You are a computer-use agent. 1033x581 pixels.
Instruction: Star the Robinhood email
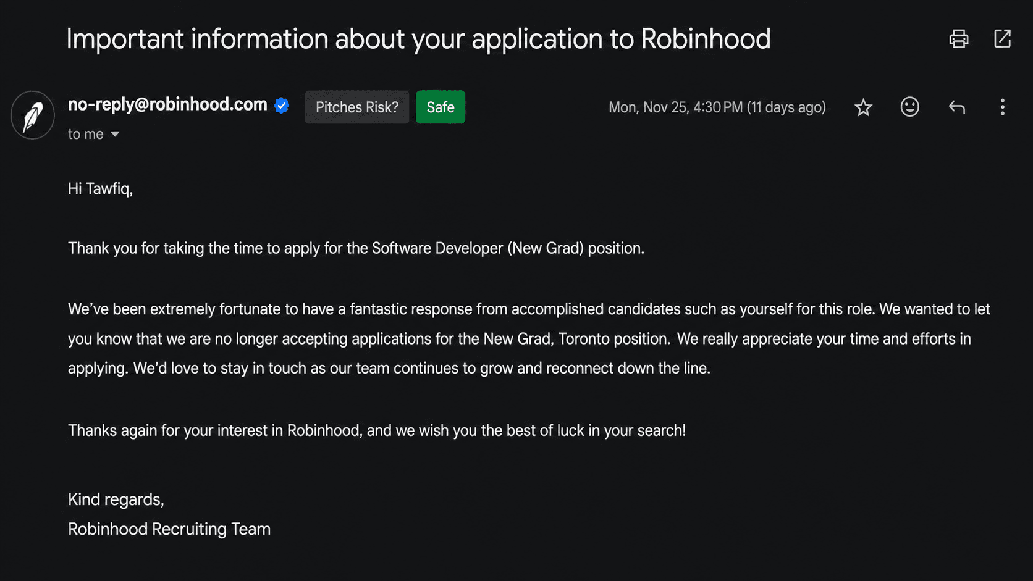[863, 107]
